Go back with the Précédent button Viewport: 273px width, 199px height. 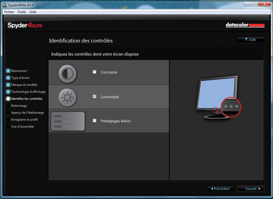click(x=220, y=189)
